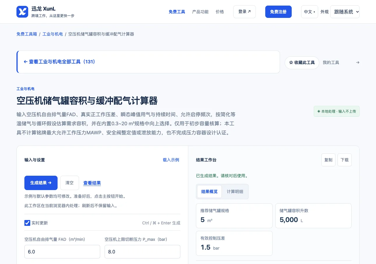Click the 清空 button

[70, 183]
